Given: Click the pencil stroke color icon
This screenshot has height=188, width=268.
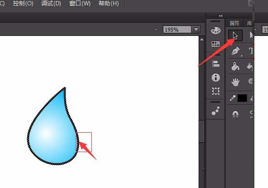Looking at the screenshot, I should click(x=233, y=98).
